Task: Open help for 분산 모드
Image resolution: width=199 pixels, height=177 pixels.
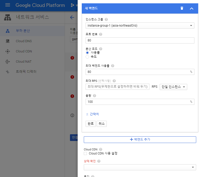Action: (101, 49)
